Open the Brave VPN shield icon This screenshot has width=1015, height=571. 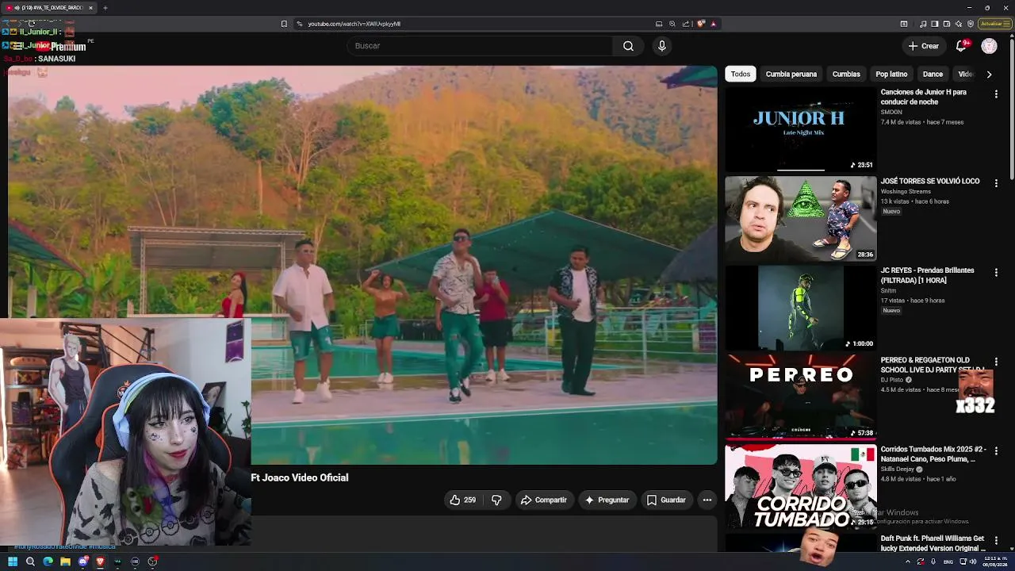pyautogui.click(x=971, y=24)
